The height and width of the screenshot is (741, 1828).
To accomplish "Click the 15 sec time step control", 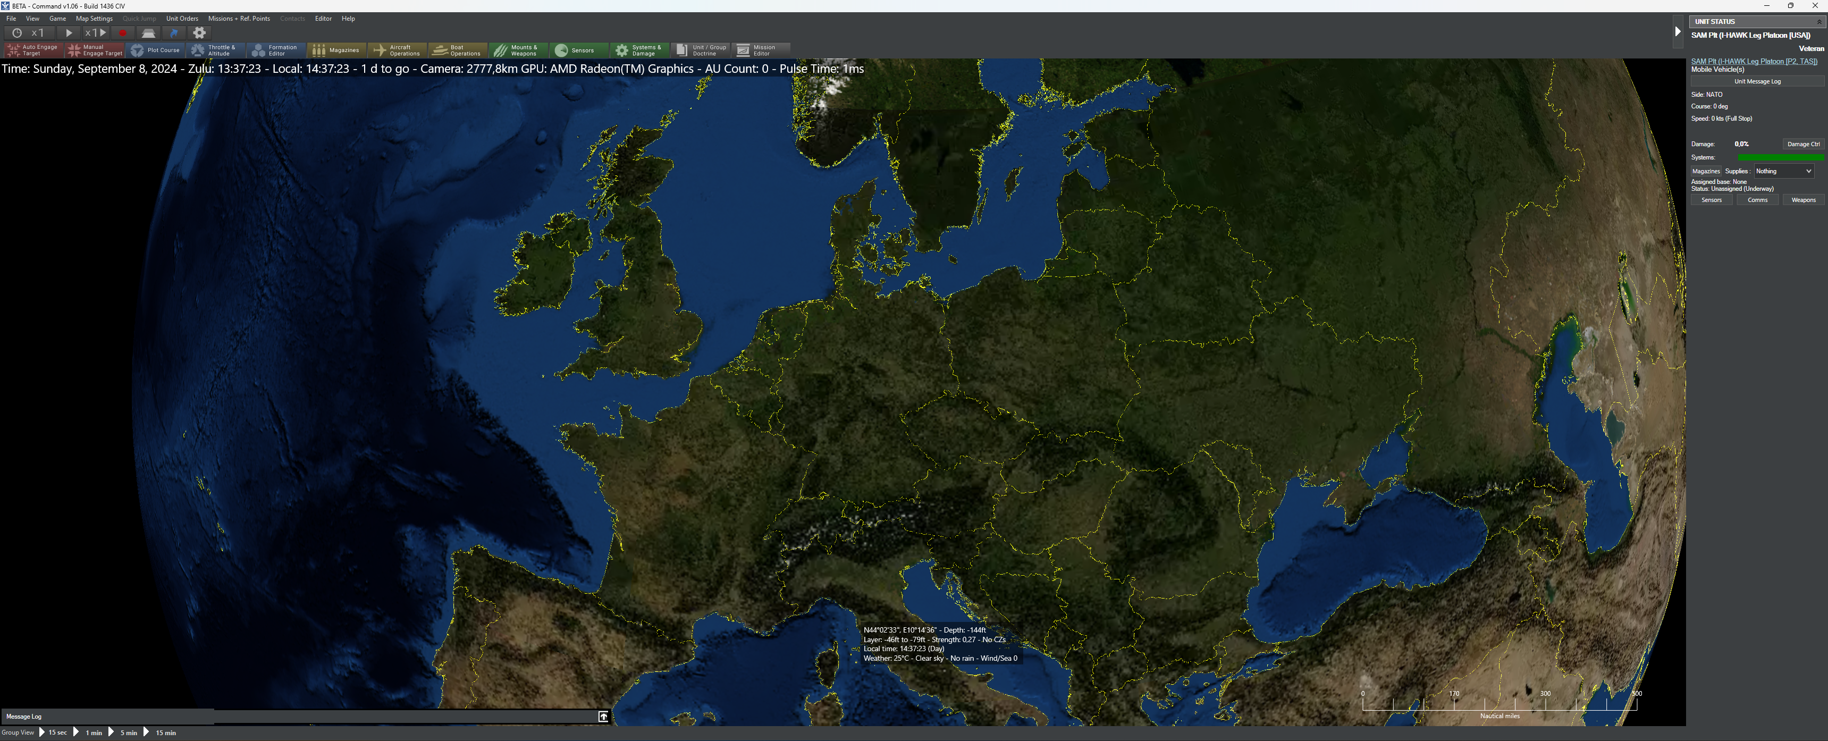I will click(57, 732).
